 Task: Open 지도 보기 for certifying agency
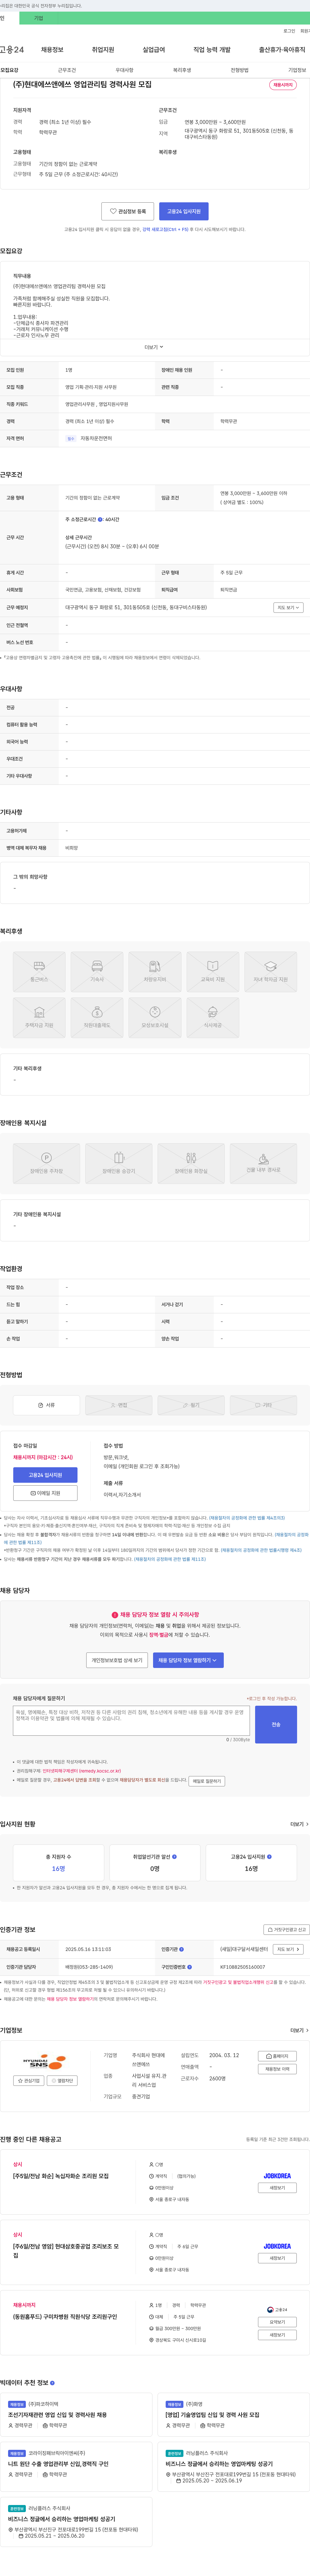[x=288, y=1949]
